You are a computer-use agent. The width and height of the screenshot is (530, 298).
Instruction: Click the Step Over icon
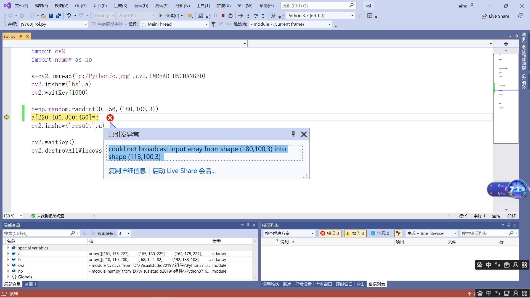point(256,16)
